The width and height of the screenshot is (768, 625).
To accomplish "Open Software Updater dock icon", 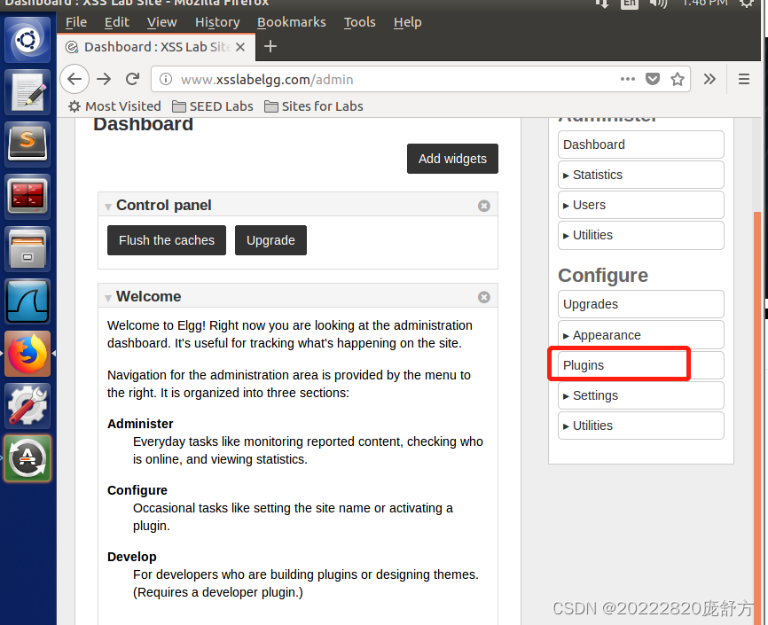I will coord(27,458).
